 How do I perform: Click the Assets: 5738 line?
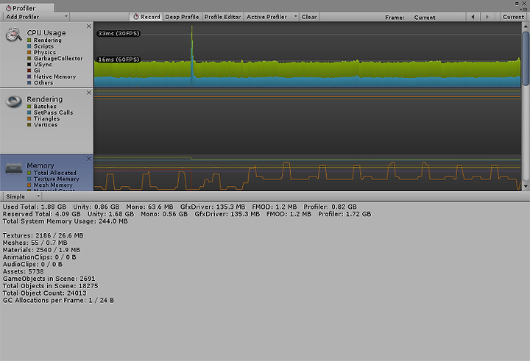click(x=24, y=271)
